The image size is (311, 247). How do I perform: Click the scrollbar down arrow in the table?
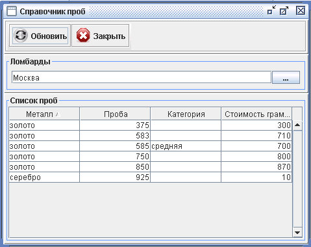click(x=297, y=233)
